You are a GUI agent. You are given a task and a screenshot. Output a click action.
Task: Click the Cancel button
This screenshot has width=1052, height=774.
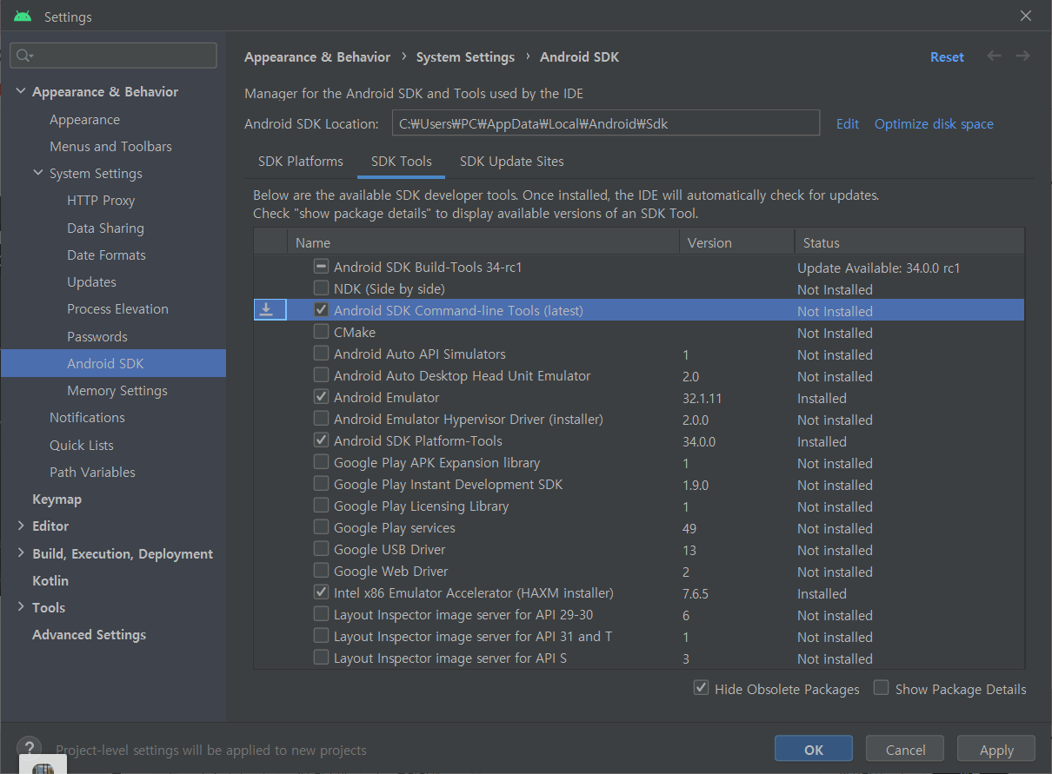(x=905, y=750)
